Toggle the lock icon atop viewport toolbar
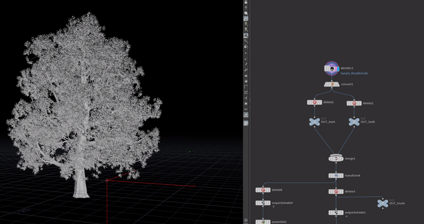Image resolution: width=424 pixels, height=224 pixels. click(246, 2)
